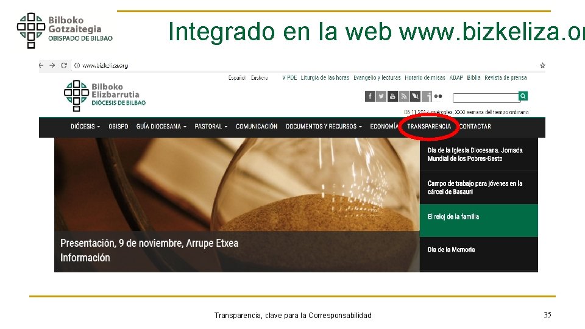
Task: Open the Biblia link
Action: click(474, 77)
